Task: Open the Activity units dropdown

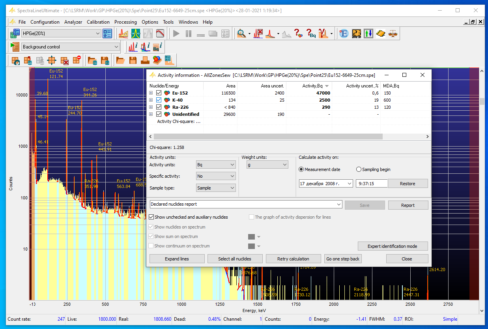Action: click(216, 165)
